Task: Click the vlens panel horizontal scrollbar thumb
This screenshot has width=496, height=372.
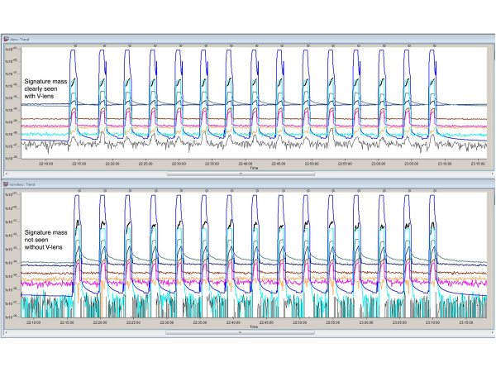Action: point(241,174)
